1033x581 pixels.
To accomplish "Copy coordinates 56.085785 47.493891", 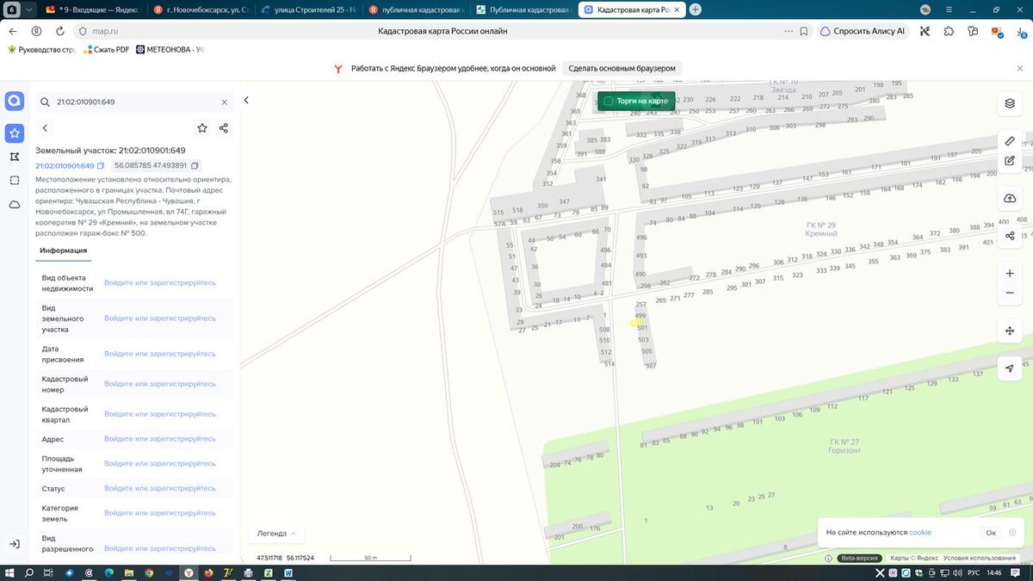I will (x=195, y=165).
